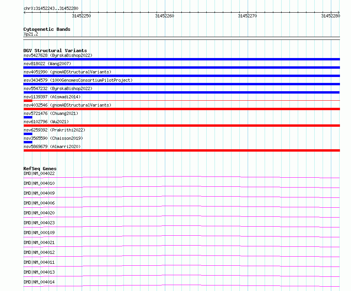The height and width of the screenshot is (291, 351).
Task: Click the blue bar under nsv818022
Action: pyautogui.click(x=181, y=68)
